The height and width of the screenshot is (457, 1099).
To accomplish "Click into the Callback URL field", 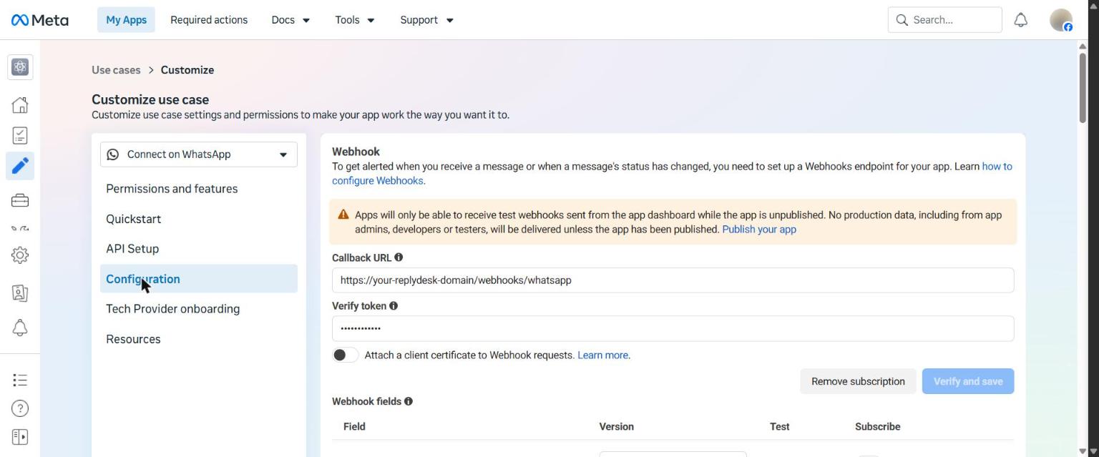I will pos(673,280).
